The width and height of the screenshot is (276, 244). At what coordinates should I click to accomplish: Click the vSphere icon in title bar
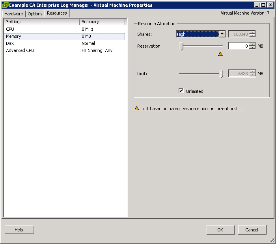pyautogui.click(x=5, y=5)
